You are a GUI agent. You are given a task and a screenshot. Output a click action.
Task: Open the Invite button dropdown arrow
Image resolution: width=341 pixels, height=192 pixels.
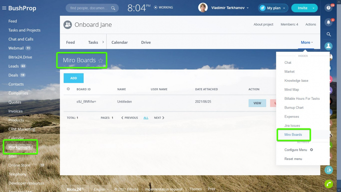click(x=314, y=8)
